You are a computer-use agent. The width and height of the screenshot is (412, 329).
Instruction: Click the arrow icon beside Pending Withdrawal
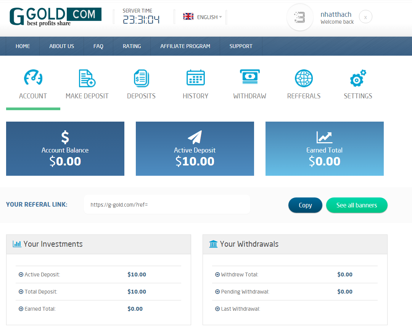[217, 292]
